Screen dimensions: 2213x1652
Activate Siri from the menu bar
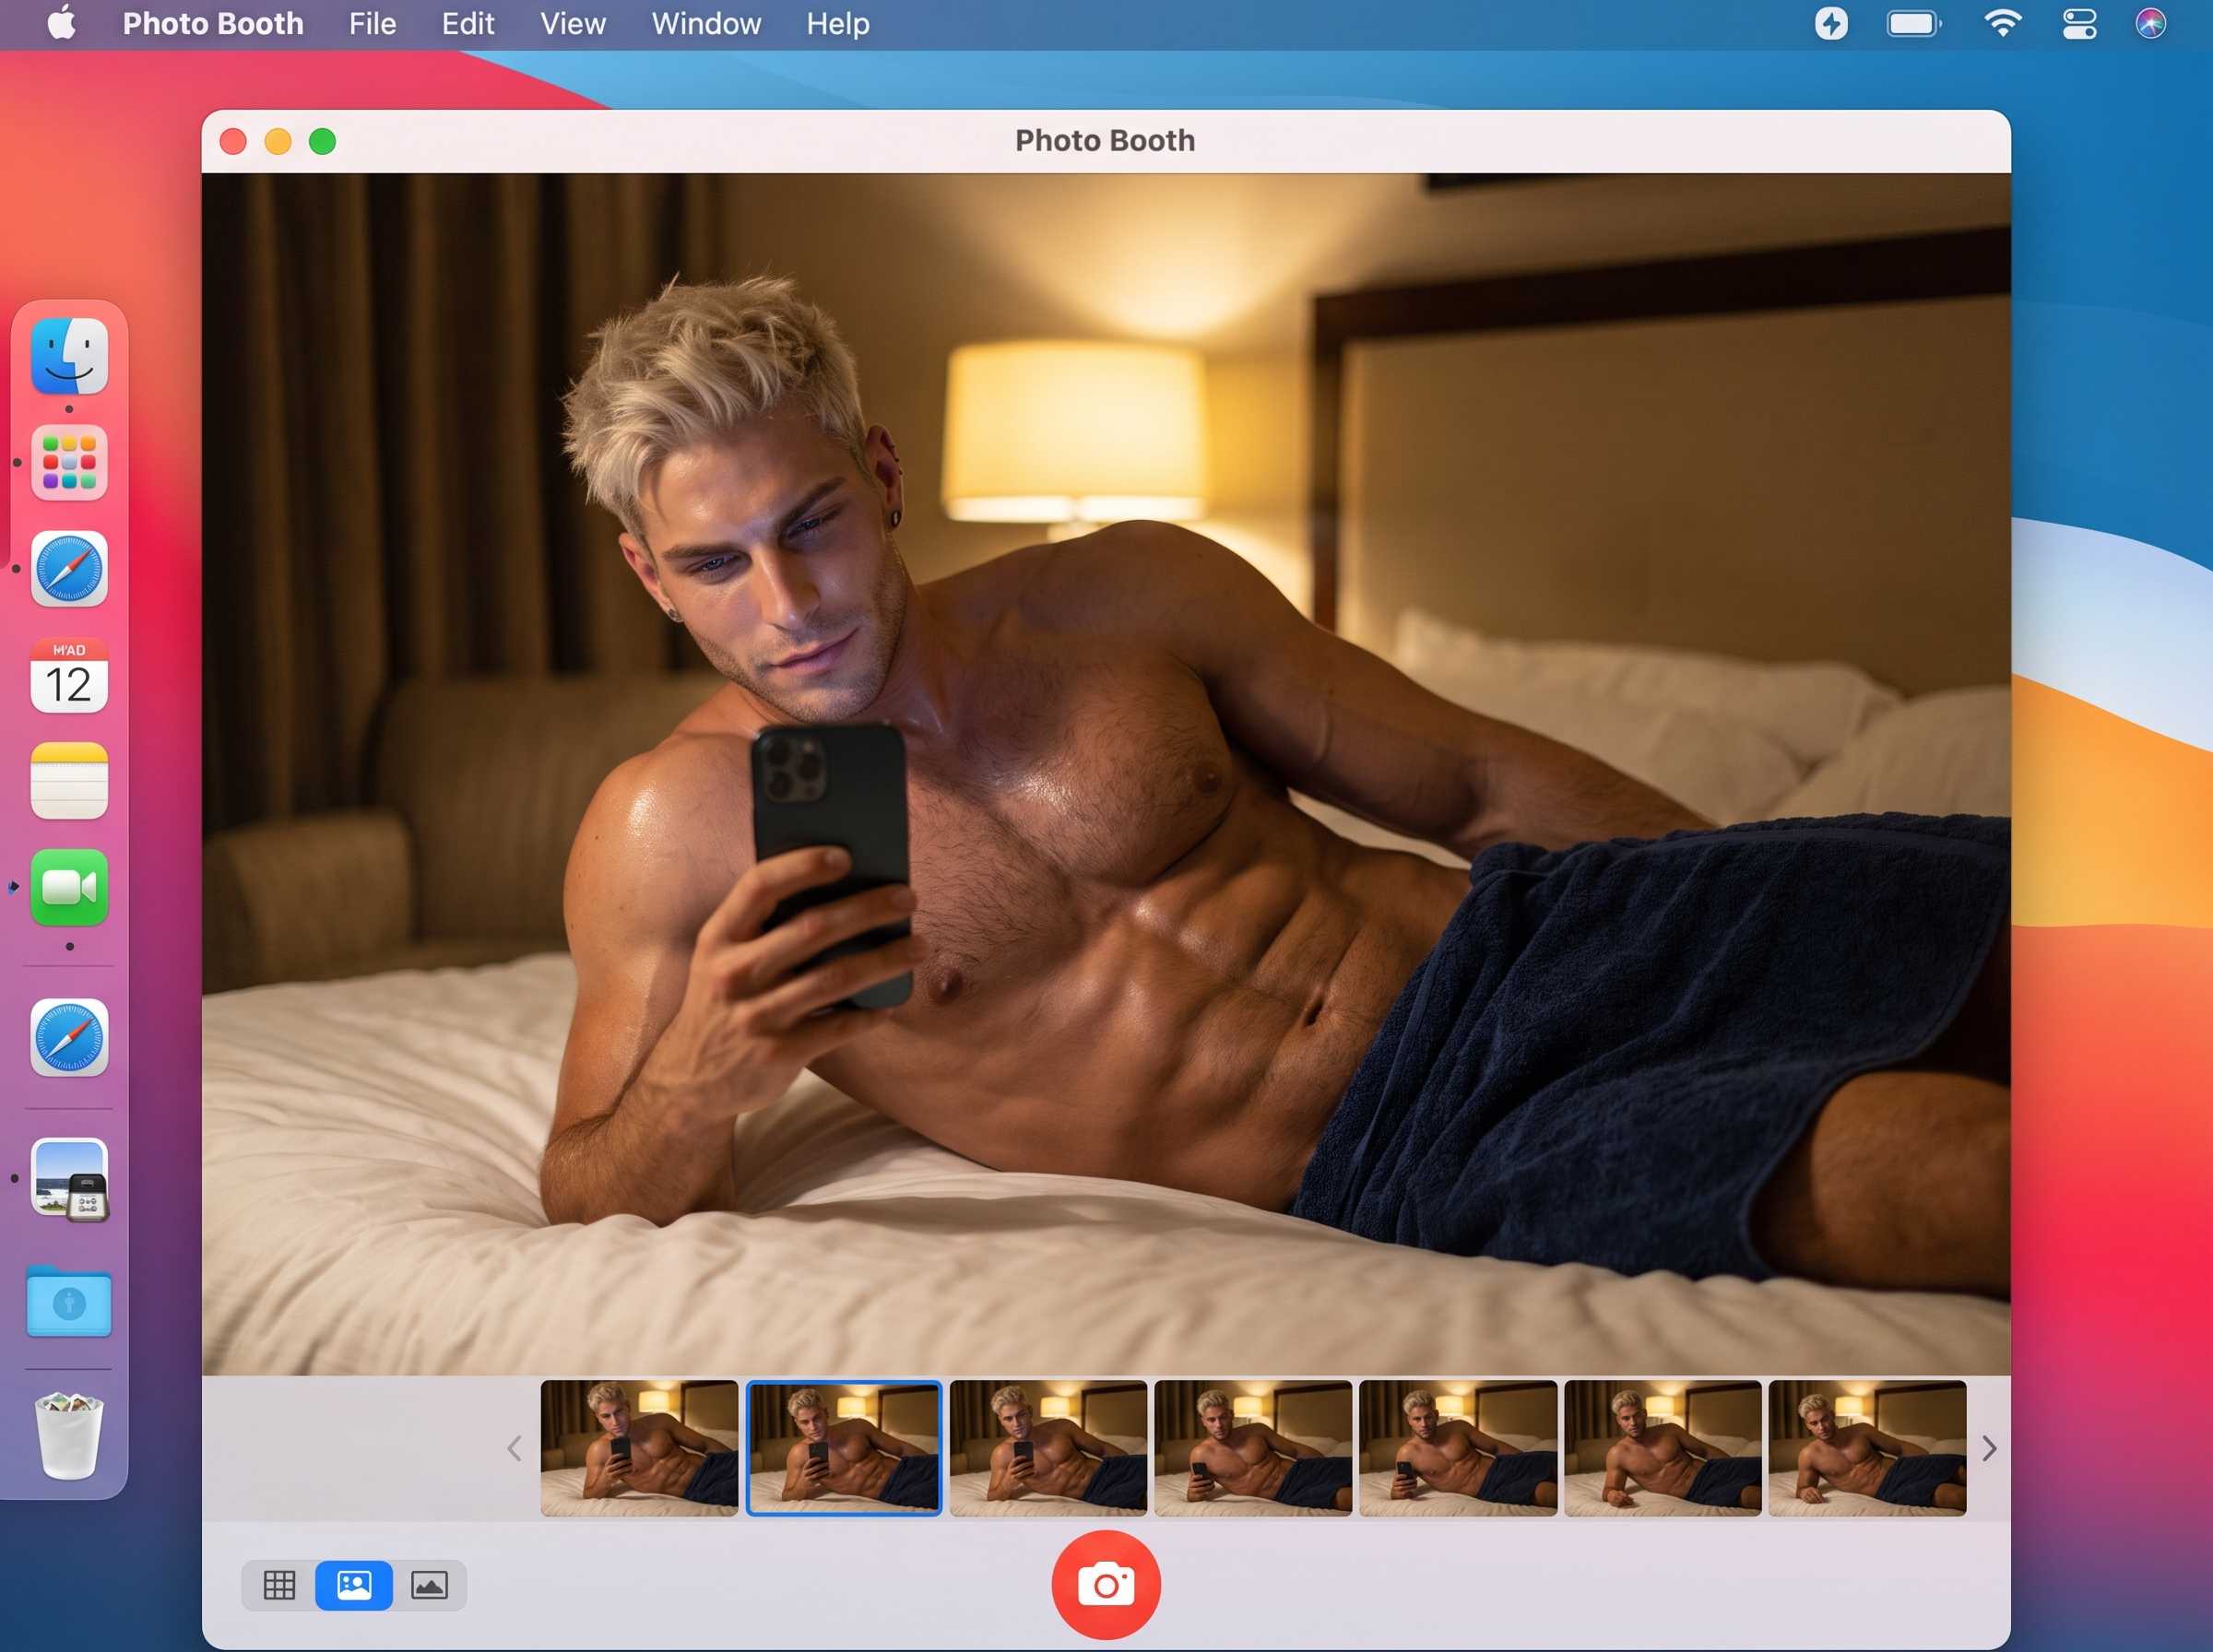(2150, 23)
